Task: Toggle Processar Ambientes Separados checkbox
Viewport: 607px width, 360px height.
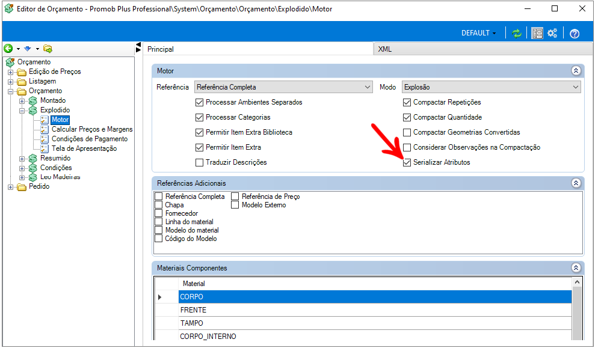Action: pos(199,102)
